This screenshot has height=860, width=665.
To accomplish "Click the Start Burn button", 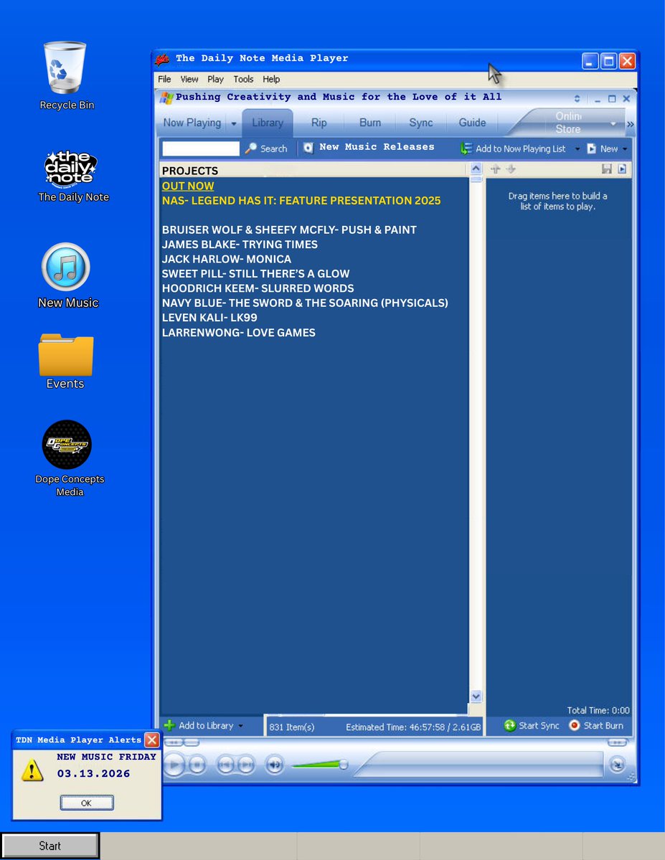I will pos(596,726).
